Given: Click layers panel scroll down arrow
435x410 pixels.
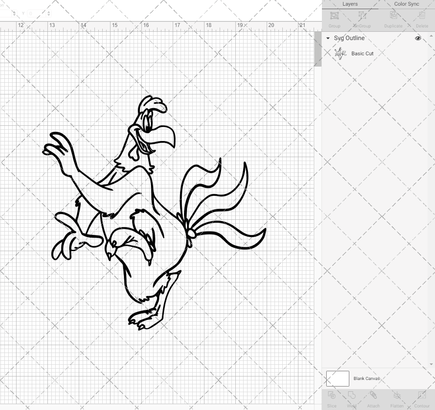Looking at the screenshot, I should tap(431, 364).
